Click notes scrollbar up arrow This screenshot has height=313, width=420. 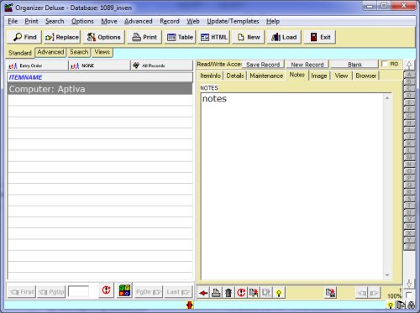(387, 98)
